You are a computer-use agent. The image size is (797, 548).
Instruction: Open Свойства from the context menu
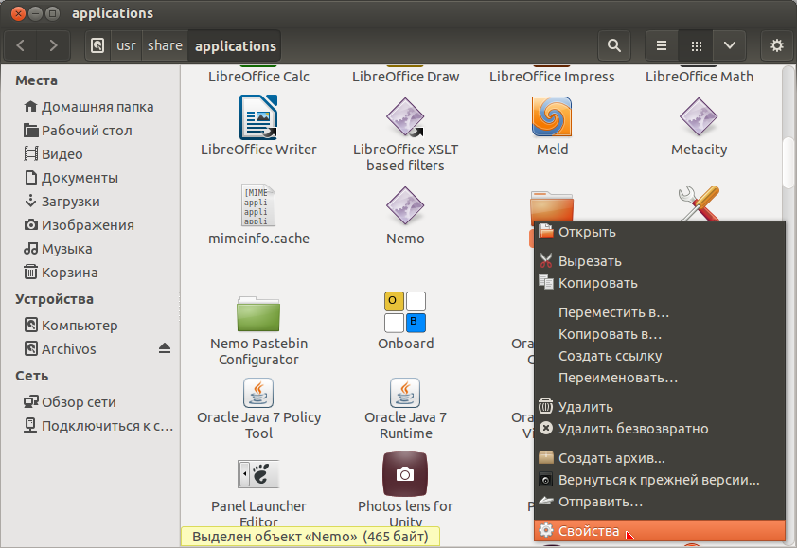[x=659, y=531]
